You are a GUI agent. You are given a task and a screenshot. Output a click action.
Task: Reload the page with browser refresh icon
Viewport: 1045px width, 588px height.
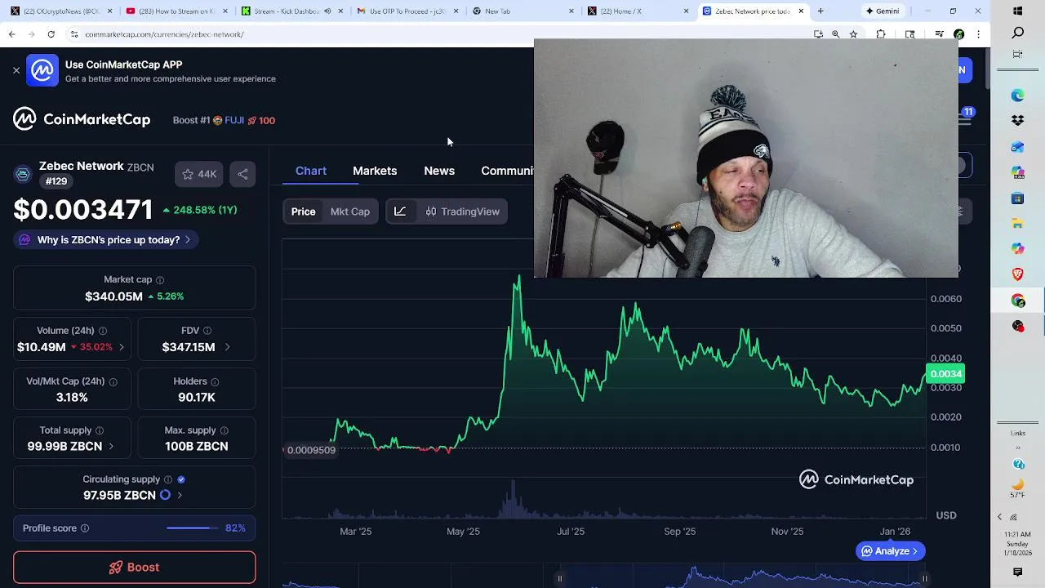pyautogui.click(x=51, y=34)
